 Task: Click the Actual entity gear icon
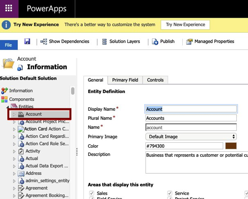click(x=21, y=159)
